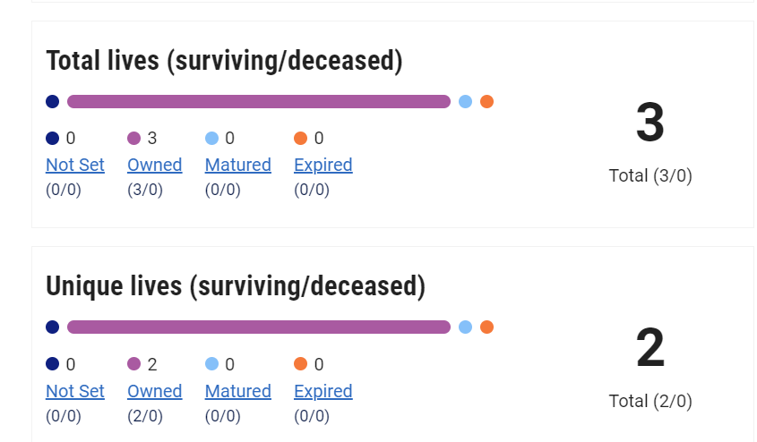Click the Total (2/0) summary number
Viewport: 757px width, 442px height.
click(649, 349)
